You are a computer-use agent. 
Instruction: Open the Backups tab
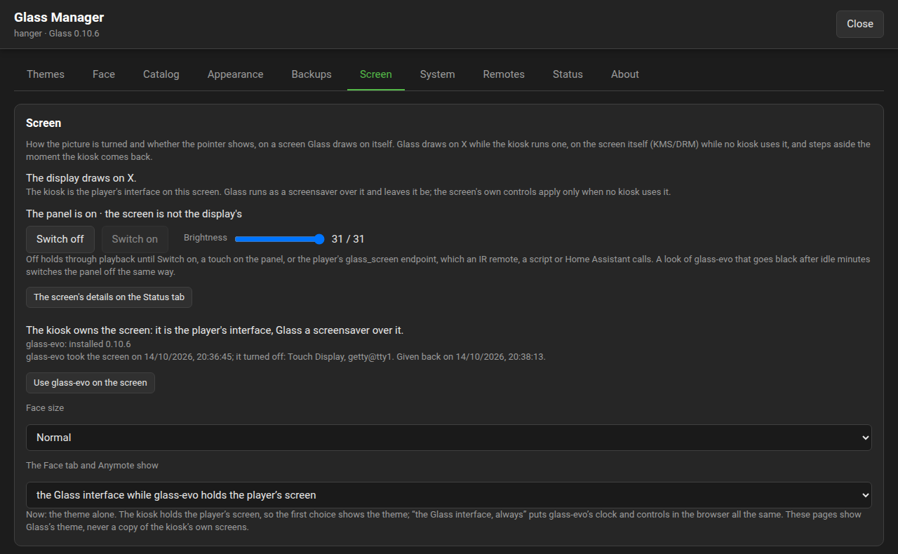coord(311,74)
